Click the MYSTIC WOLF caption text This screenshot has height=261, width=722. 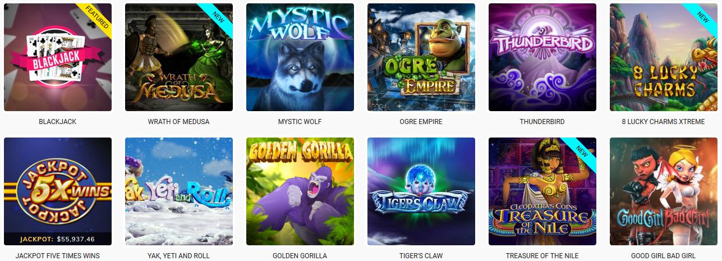[x=300, y=122]
